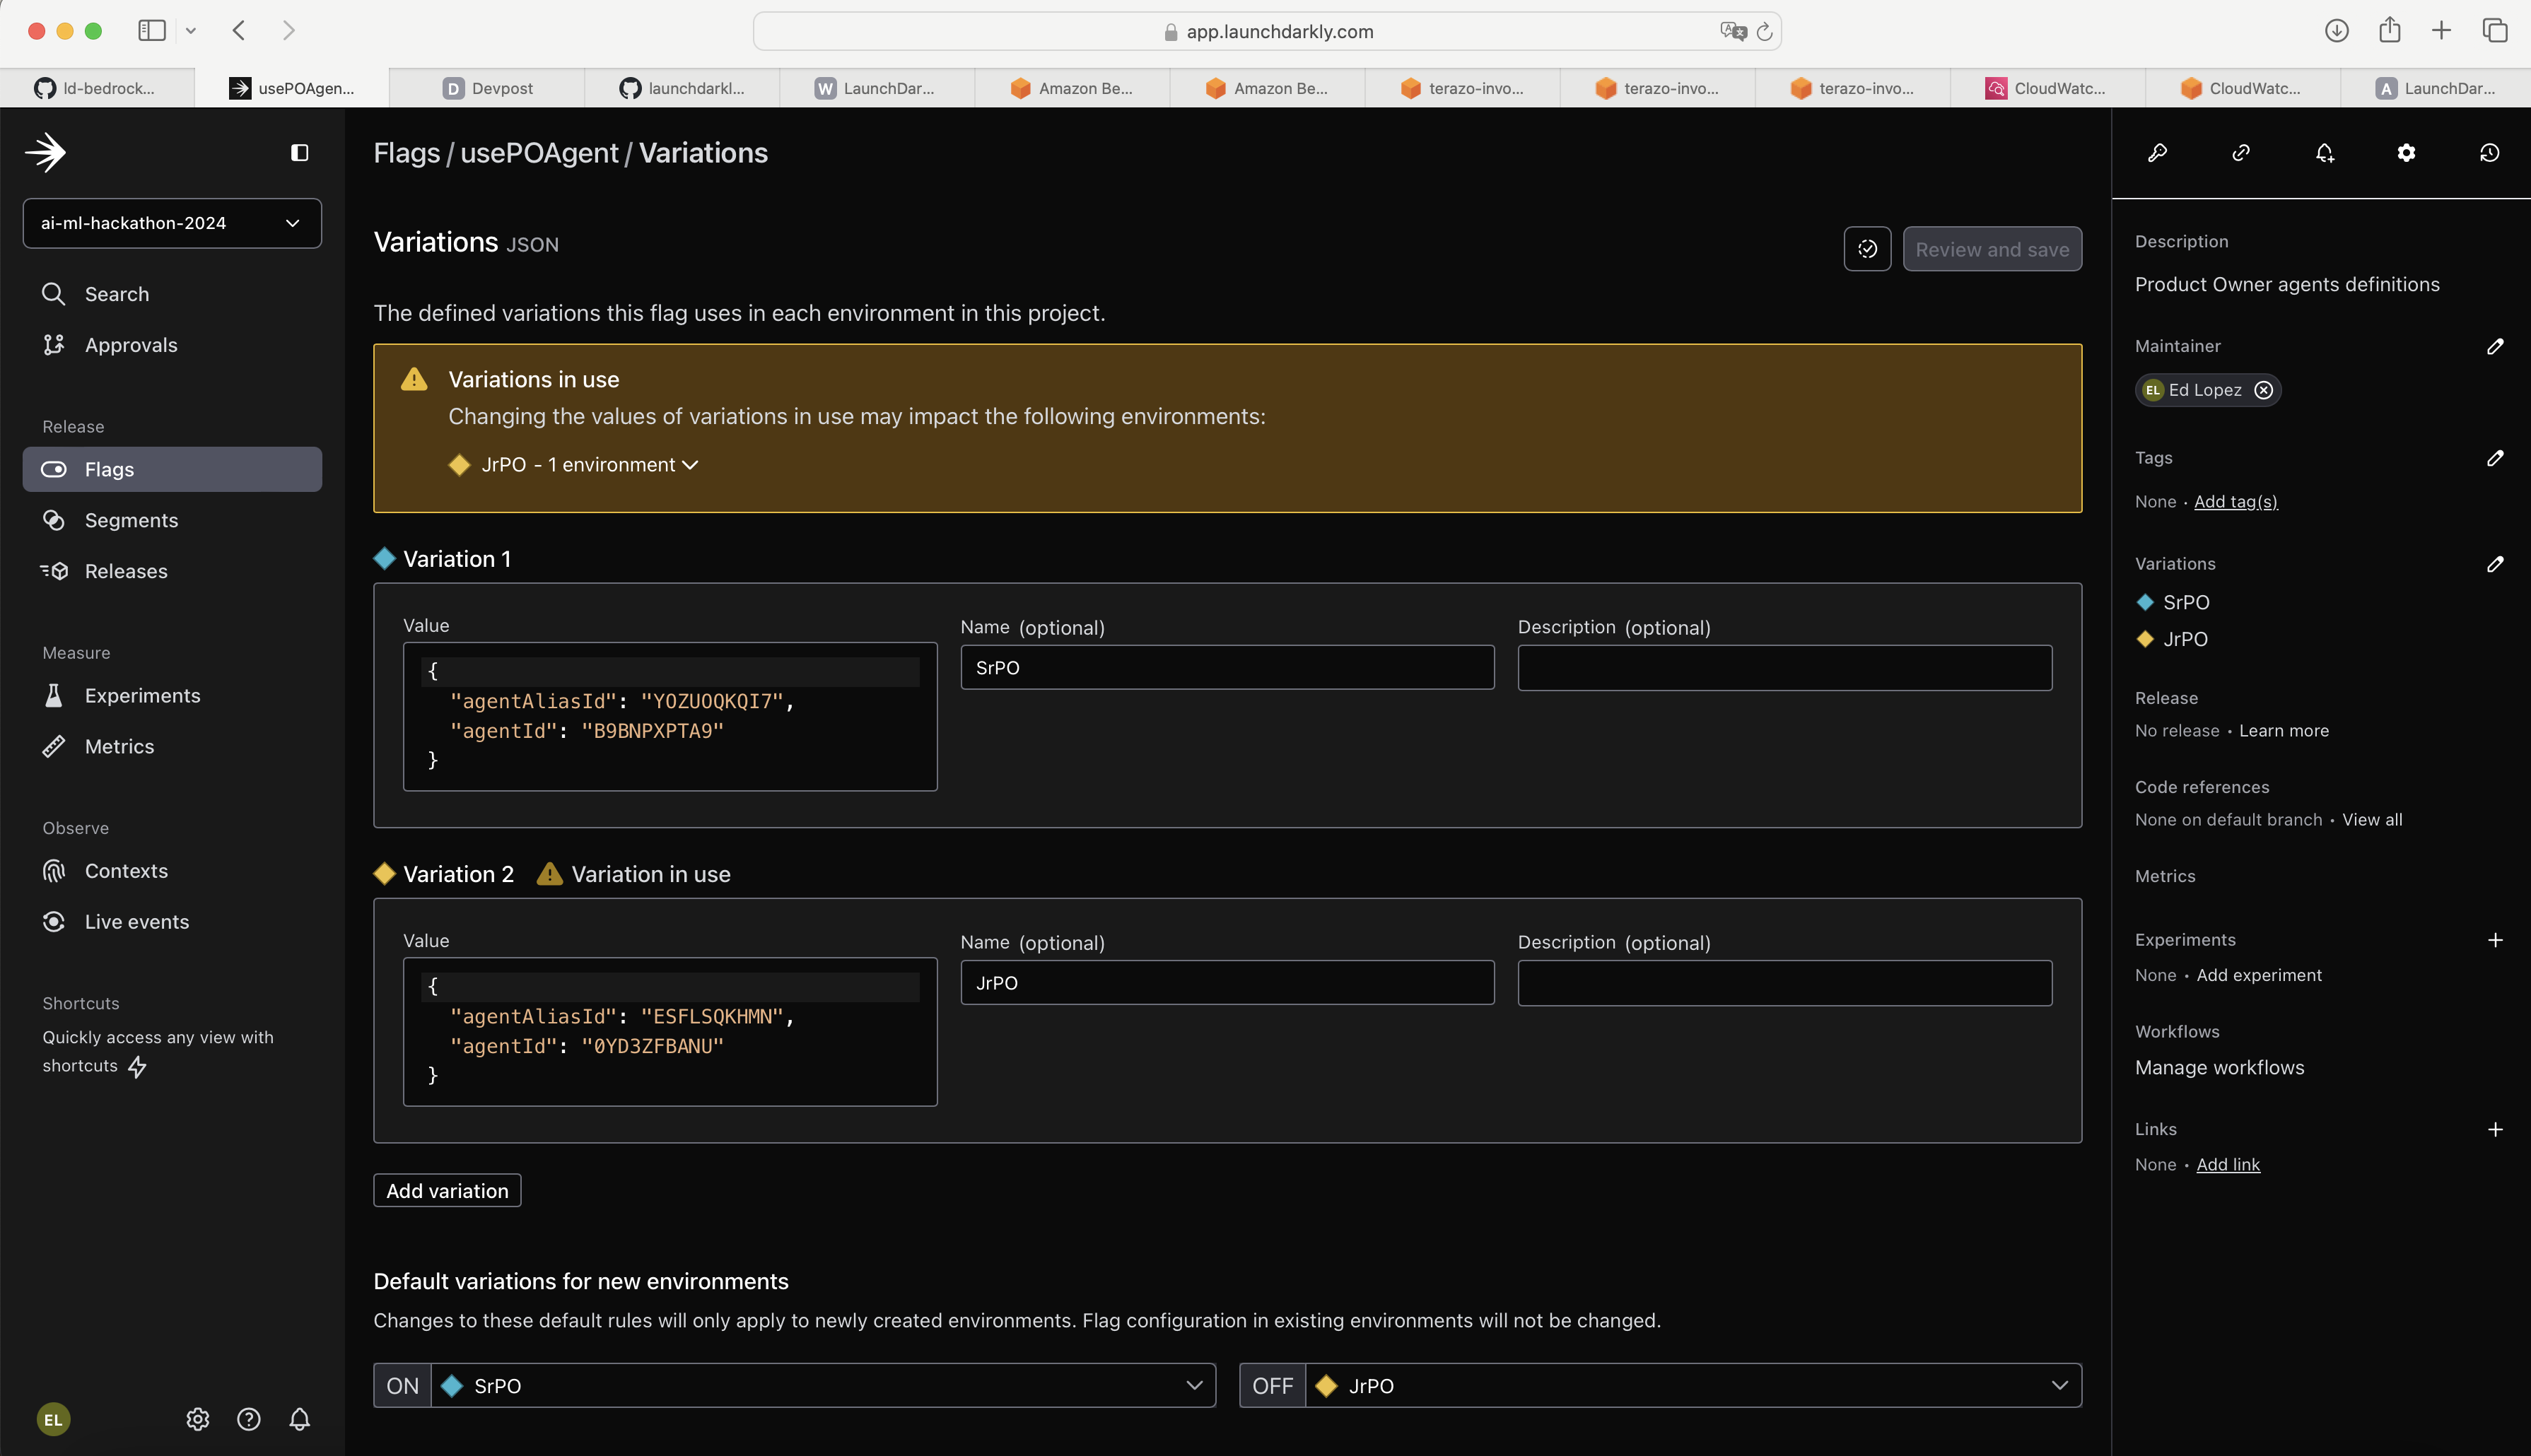The height and width of the screenshot is (1456, 2531).
Task: Expand JrPO - 1 environment list
Action: click(x=590, y=465)
